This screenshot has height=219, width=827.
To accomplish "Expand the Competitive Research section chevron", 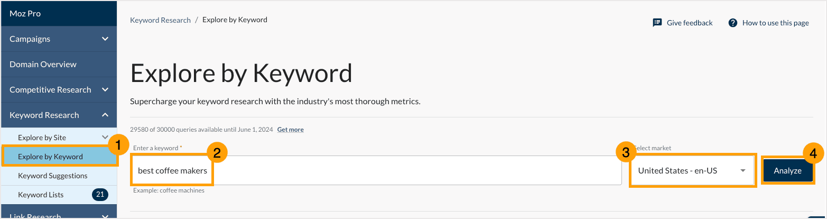I will click(x=105, y=90).
